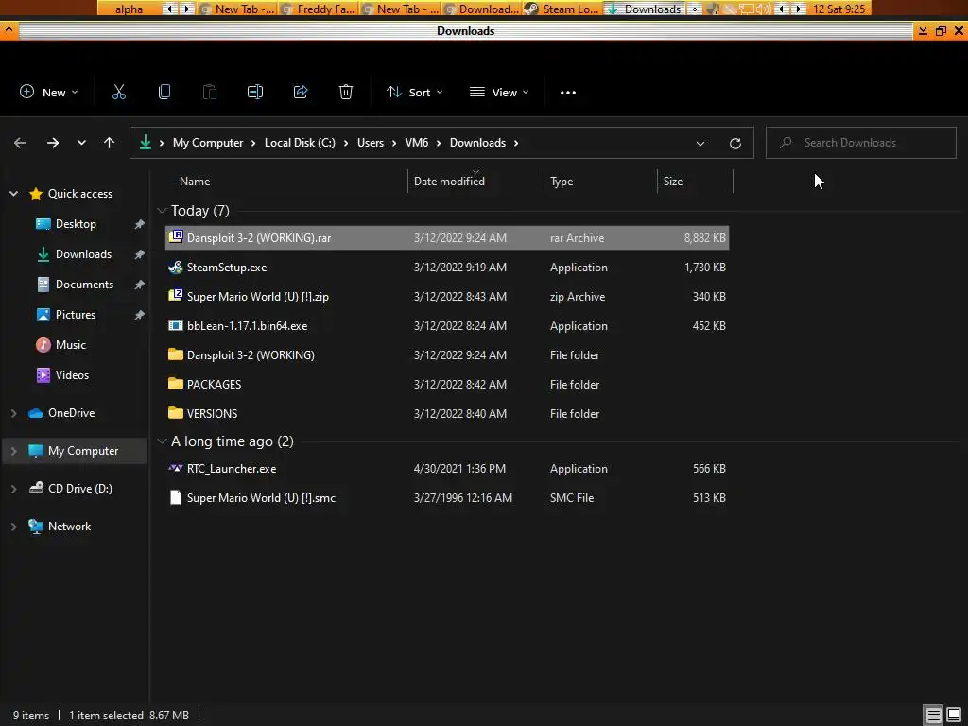968x726 pixels.
Task: Collapse the Quick access tree
Action: point(13,194)
